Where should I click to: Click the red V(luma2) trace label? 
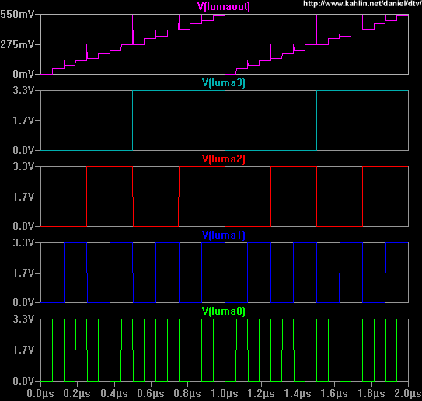(x=224, y=159)
